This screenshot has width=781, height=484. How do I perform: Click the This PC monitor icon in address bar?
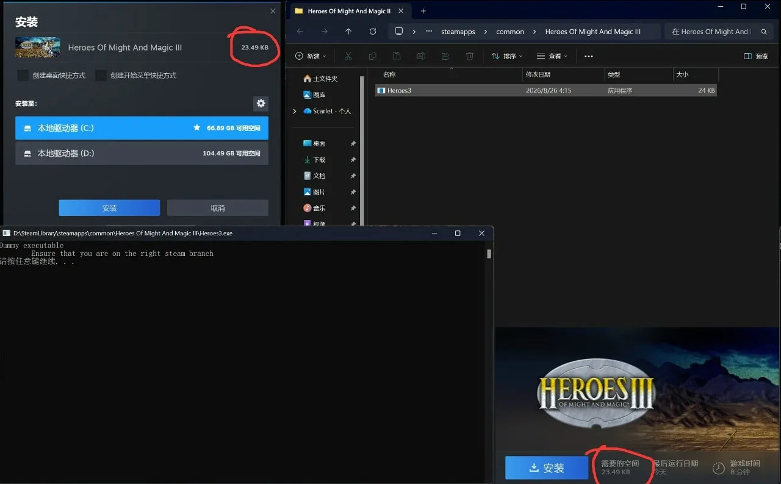399,32
